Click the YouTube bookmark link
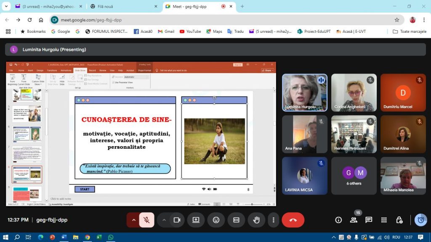Screen dimensions: 431x242 coord(190,32)
